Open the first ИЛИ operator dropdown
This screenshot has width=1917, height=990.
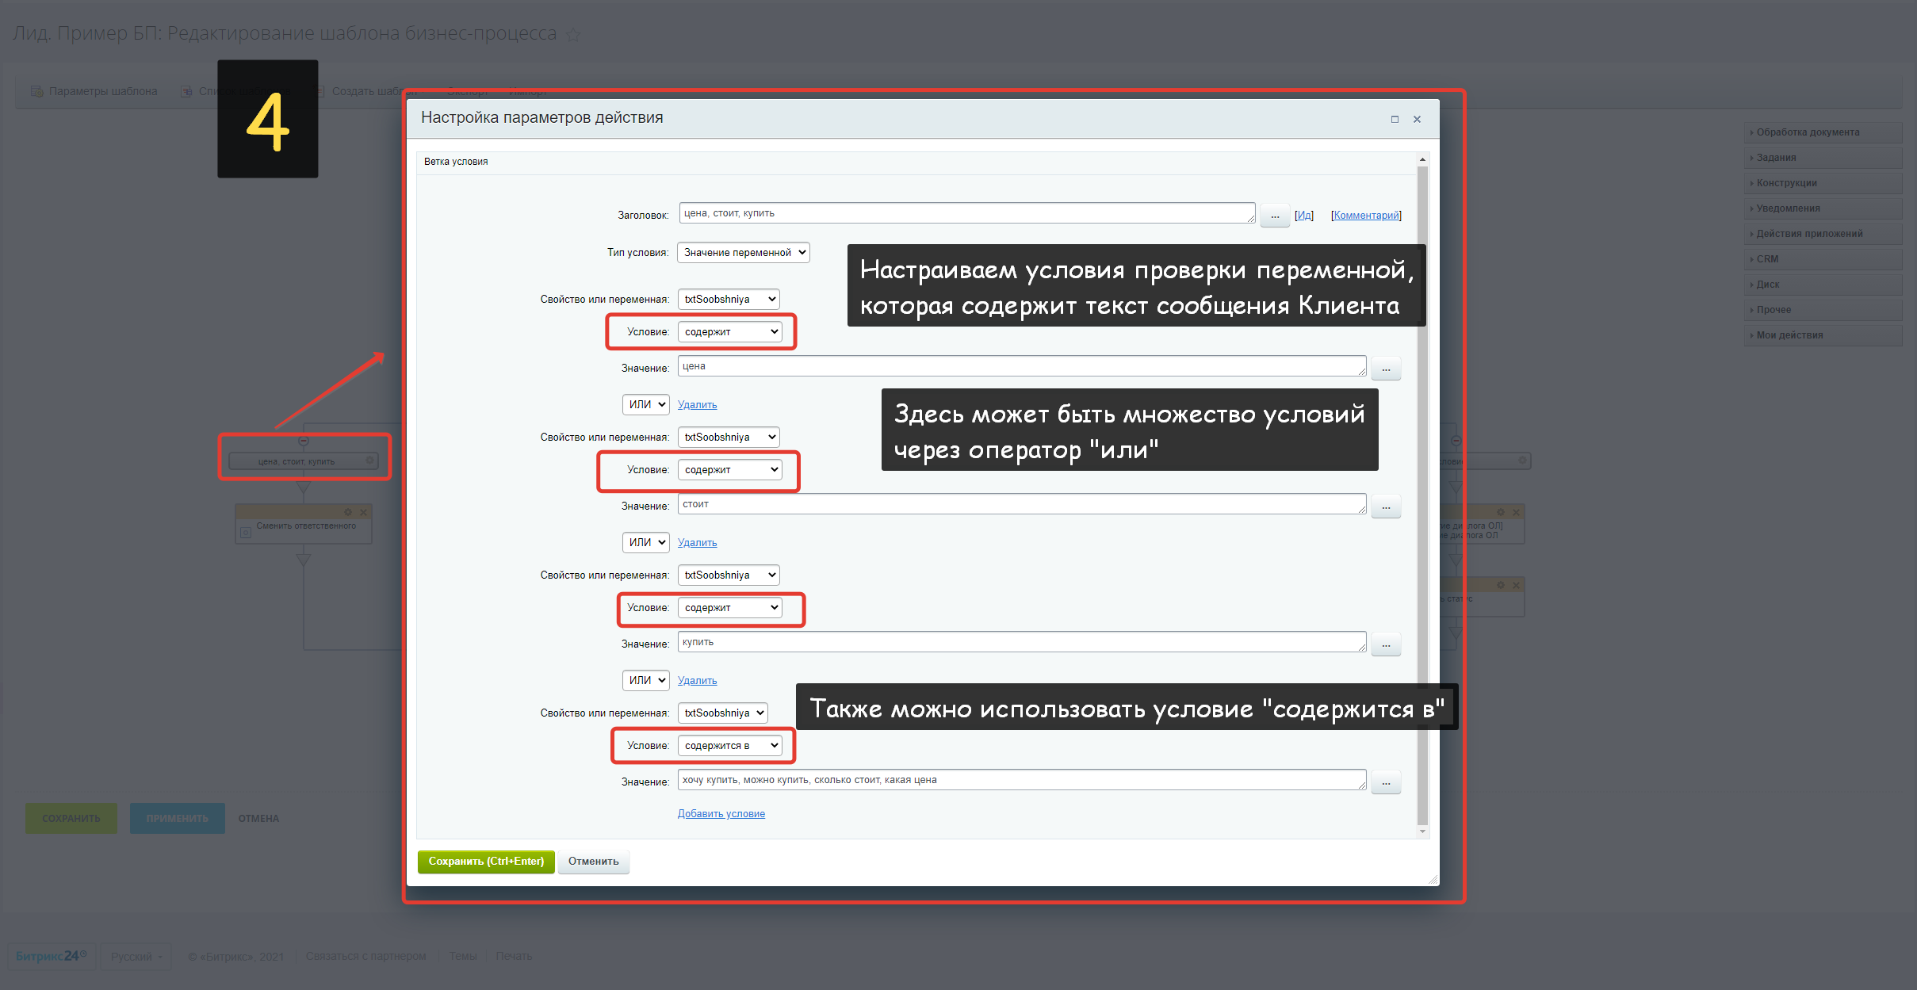pyautogui.click(x=646, y=405)
